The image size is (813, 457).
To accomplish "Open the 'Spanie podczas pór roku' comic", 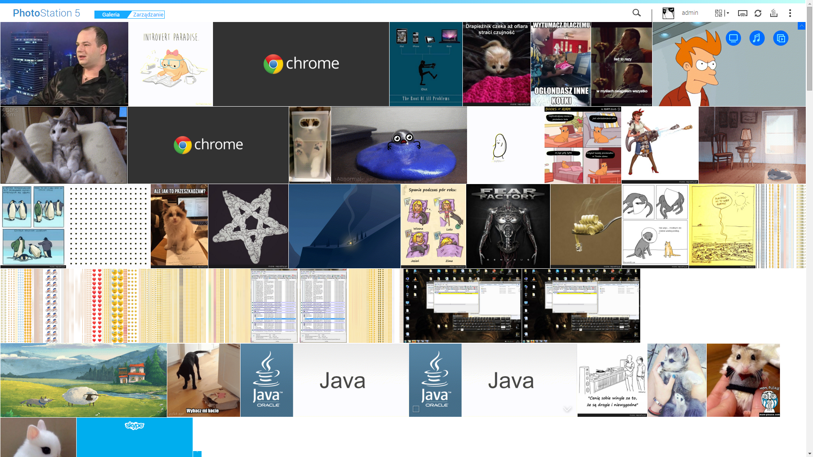I will 433,226.
